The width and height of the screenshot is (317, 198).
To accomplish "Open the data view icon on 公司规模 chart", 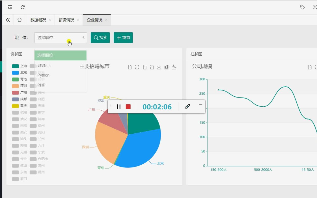I will (310, 66).
